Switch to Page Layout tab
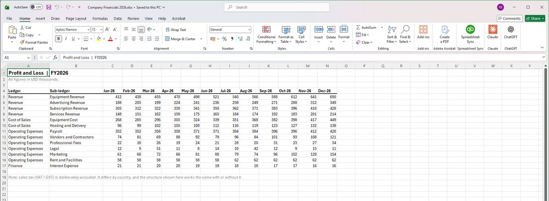This screenshot has height=201, width=549. point(76,18)
